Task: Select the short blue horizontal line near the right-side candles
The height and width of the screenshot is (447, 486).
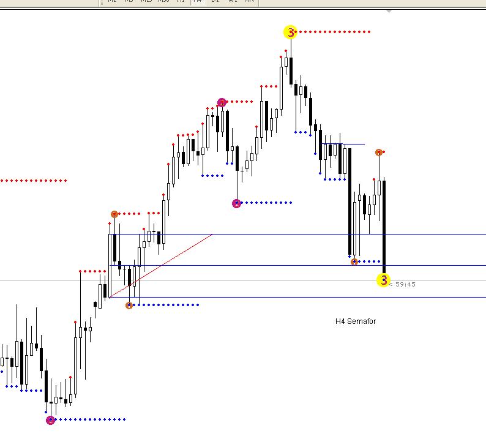Action: 343,144
